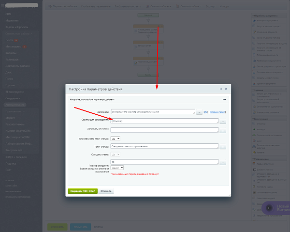Viewport: 290px width, 232px height.
Task: Open the Ожидать ответа dropdown
Action: (115, 155)
